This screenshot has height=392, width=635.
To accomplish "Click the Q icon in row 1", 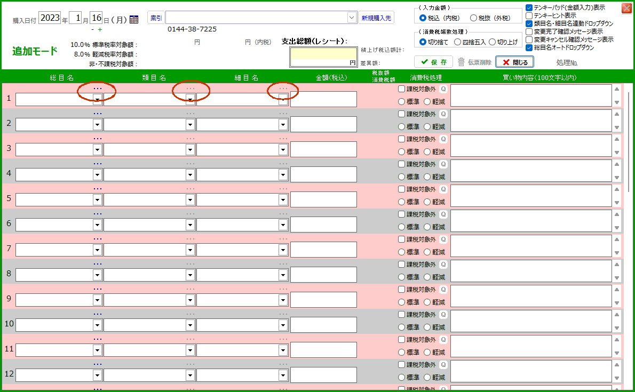I will [x=443, y=89].
